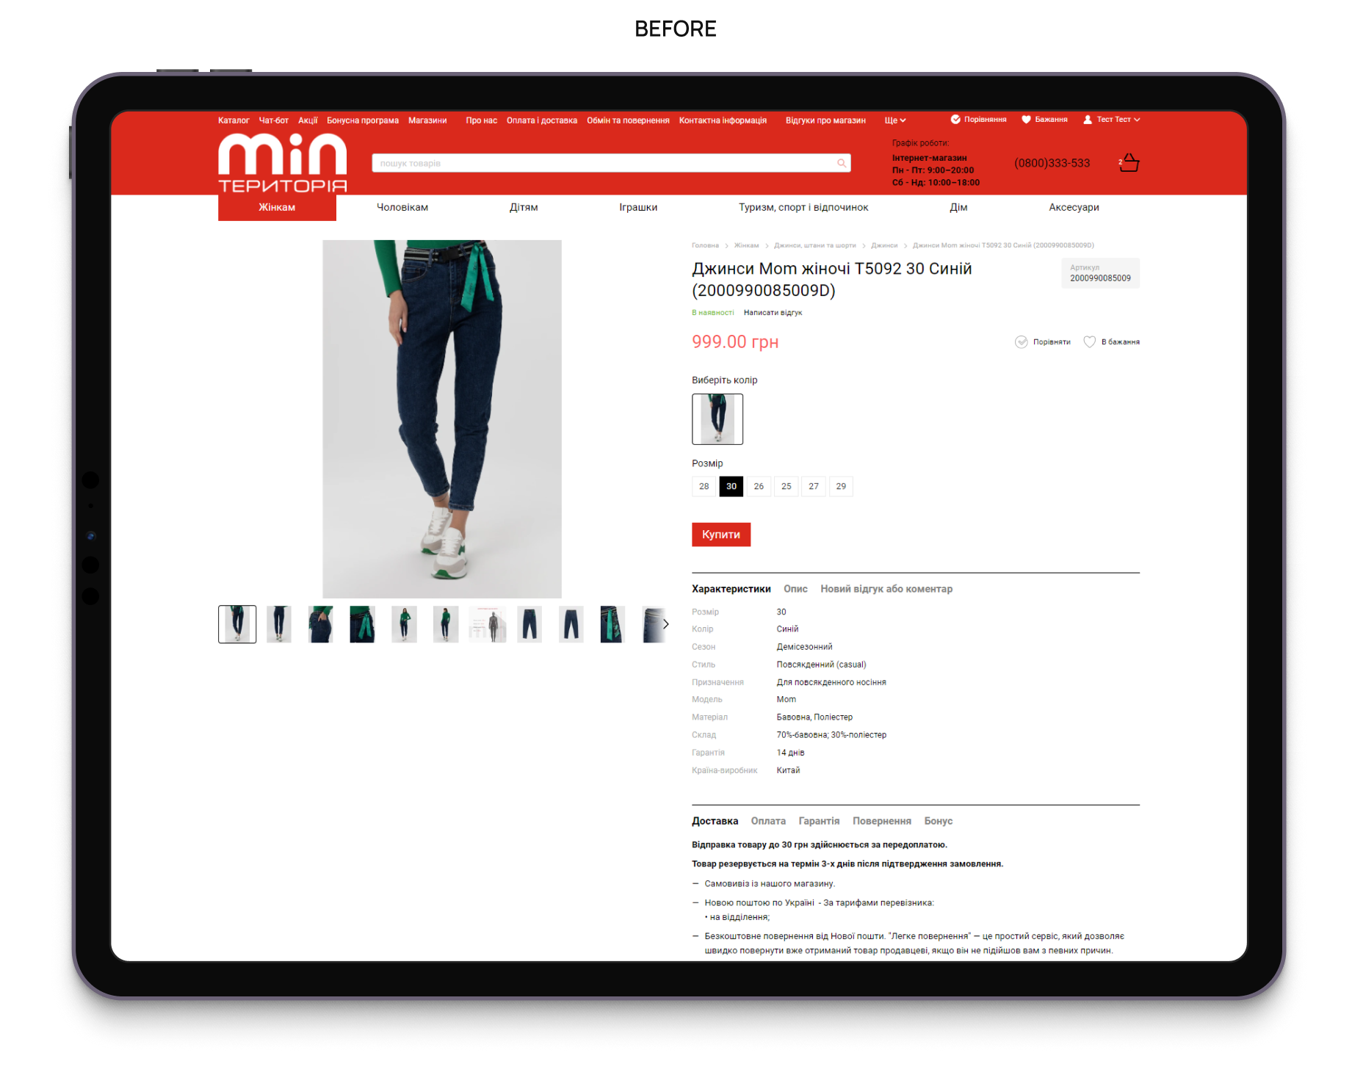Click the Порівняти compare icon near price

pyautogui.click(x=1021, y=341)
